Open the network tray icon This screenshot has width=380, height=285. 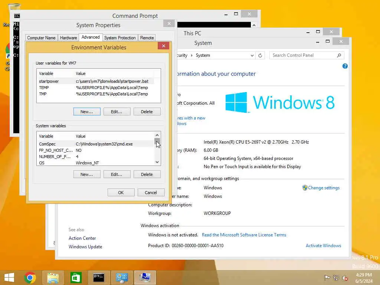(x=336, y=278)
